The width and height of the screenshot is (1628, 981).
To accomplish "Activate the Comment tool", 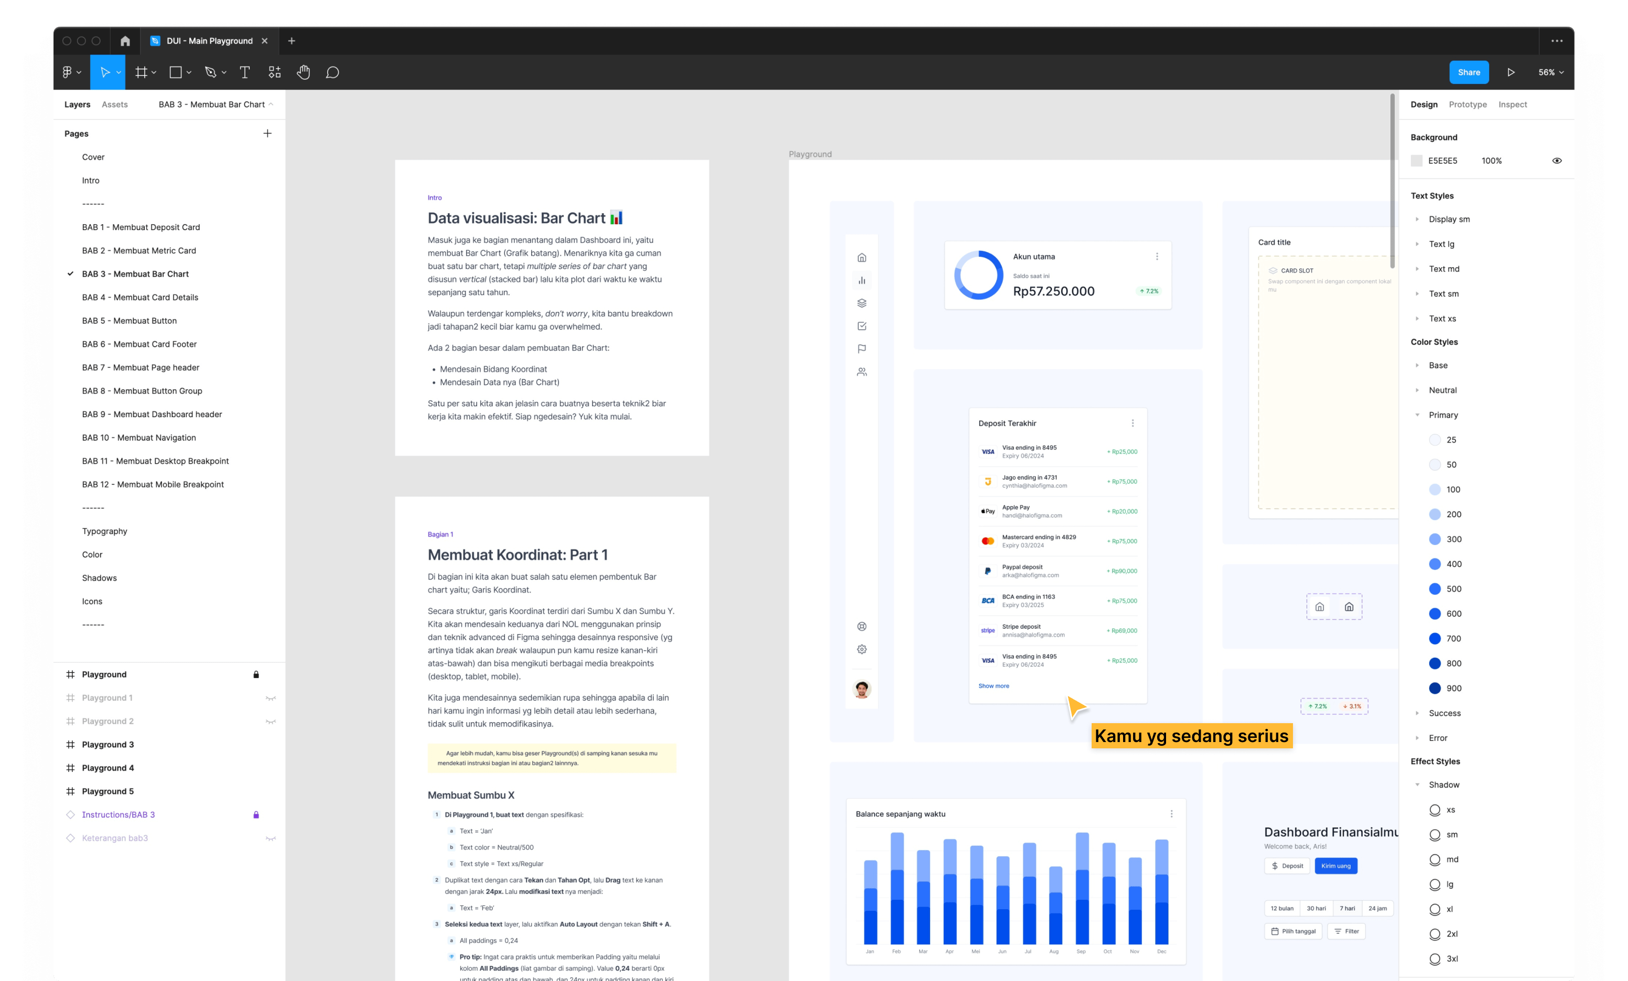I will click(332, 72).
